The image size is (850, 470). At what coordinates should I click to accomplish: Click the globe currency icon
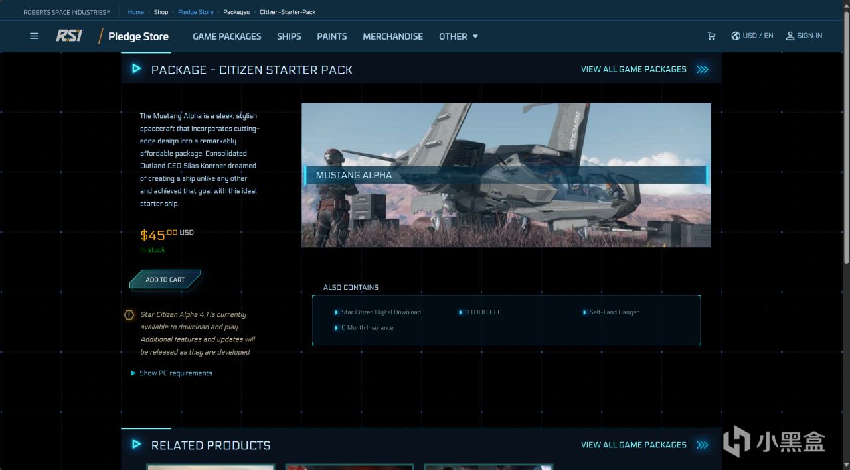736,36
